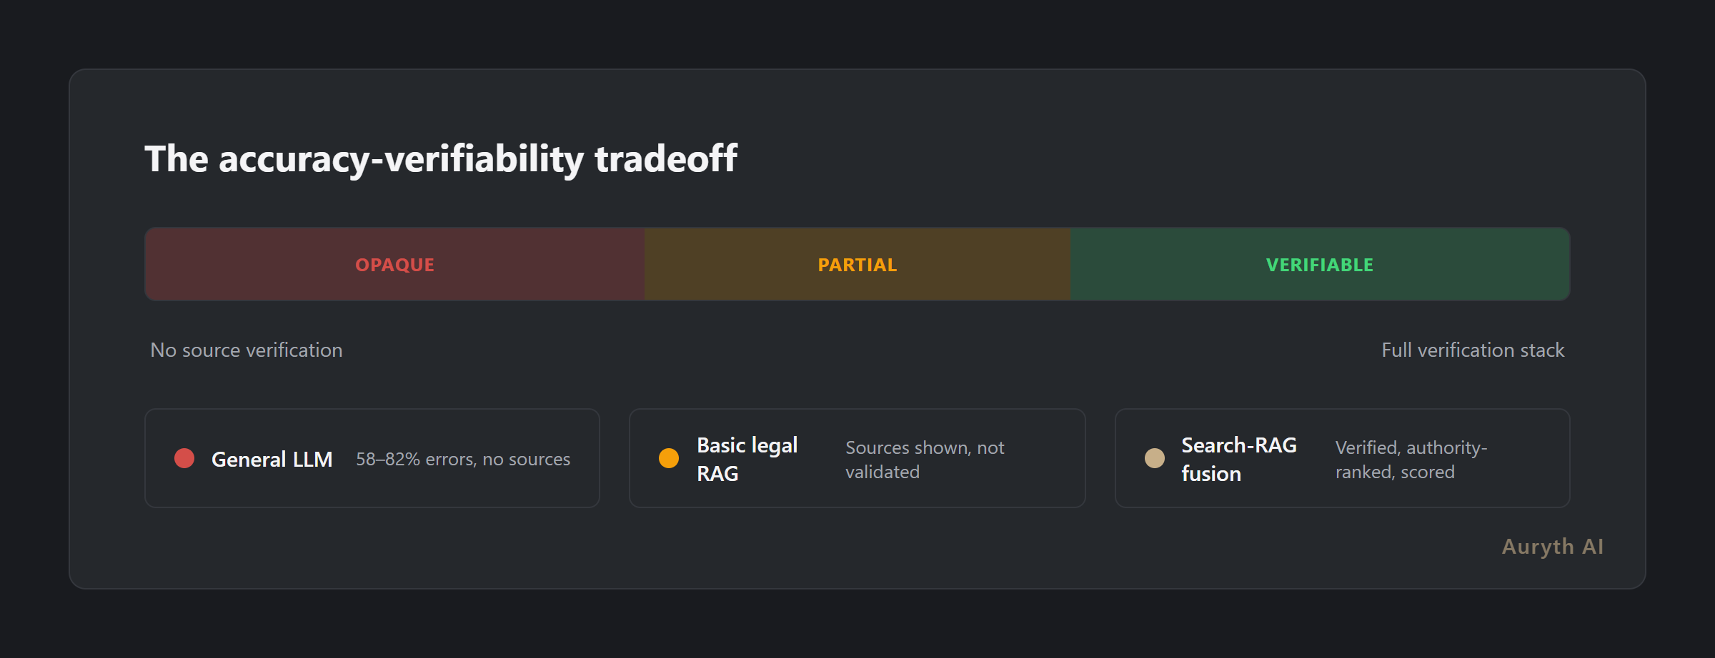Click the chart title accuracy-verifiability tradeoff

[x=442, y=160]
